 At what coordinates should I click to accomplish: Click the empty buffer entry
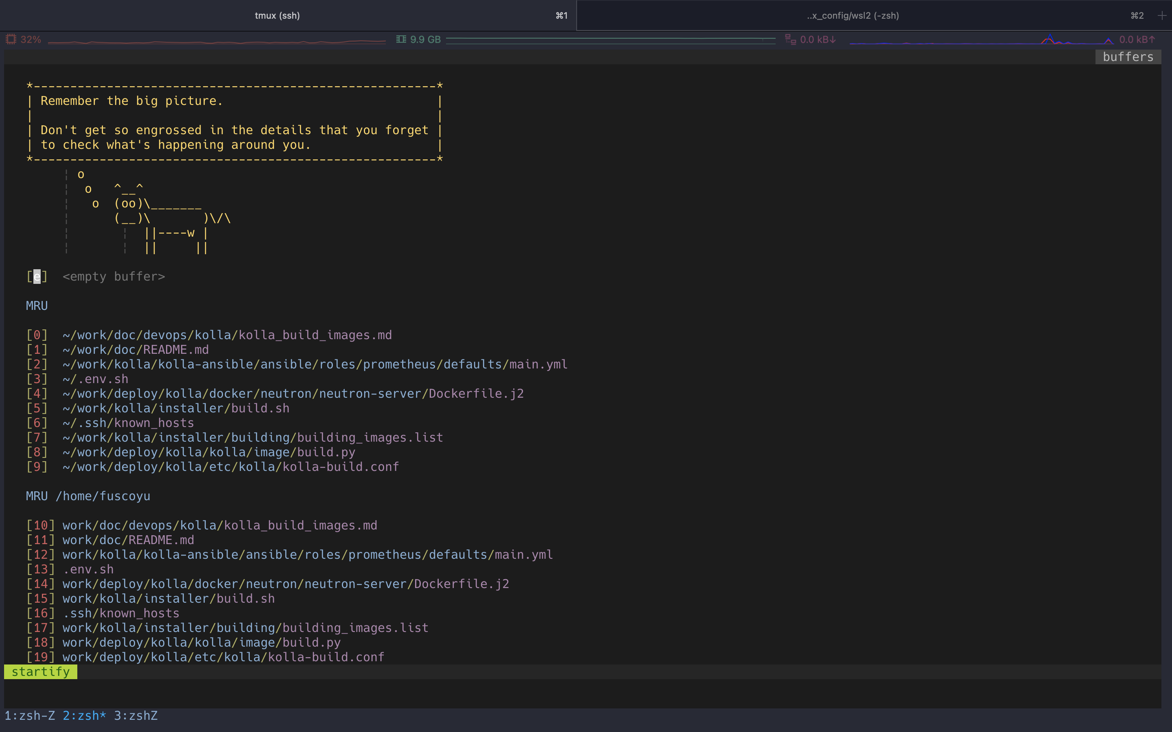114,277
